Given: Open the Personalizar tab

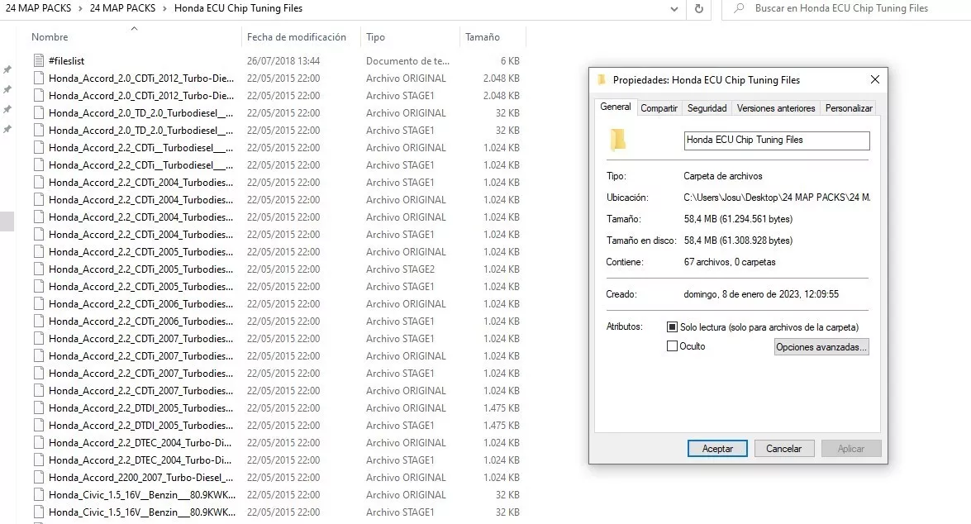Looking at the screenshot, I should [849, 107].
